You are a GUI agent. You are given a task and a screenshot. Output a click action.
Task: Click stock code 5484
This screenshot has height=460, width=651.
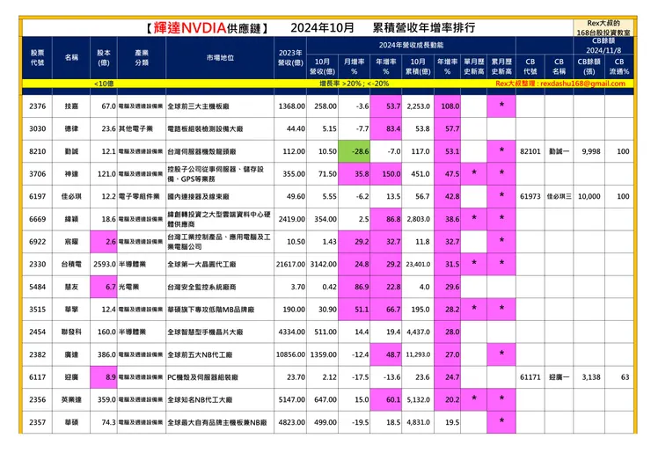(37, 287)
